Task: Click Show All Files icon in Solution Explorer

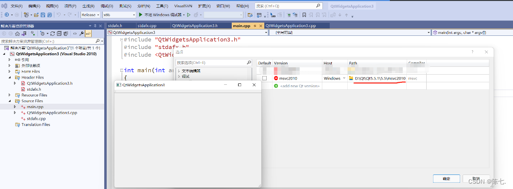Action: click(x=66, y=33)
